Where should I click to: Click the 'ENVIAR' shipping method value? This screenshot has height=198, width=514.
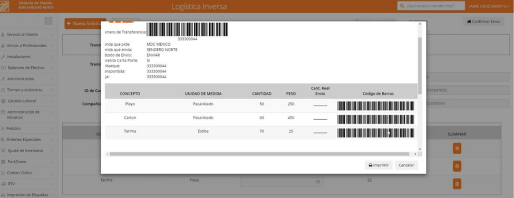tap(153, 55)
